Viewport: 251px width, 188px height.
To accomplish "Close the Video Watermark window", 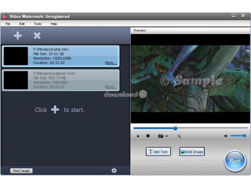I will click(x=243, y=16).
